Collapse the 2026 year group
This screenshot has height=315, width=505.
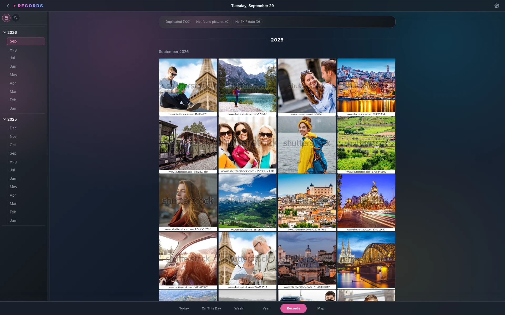point(5,32)
